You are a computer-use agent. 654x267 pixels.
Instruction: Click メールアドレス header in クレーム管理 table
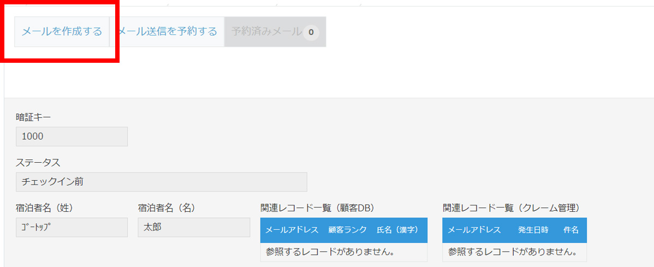coord(474,230)
